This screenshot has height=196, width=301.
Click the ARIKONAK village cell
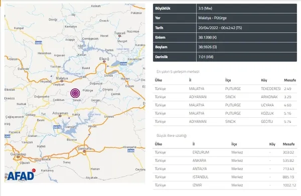[x=269, y=97]
